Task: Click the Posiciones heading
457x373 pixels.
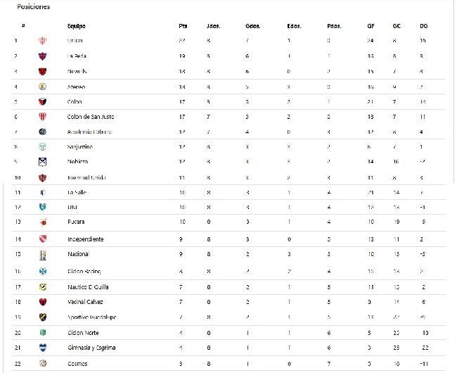Action: point(34,7)
